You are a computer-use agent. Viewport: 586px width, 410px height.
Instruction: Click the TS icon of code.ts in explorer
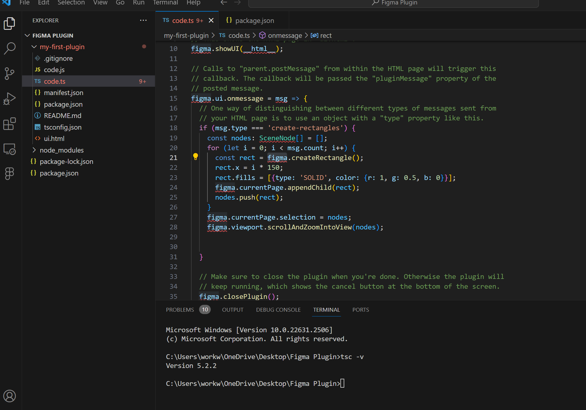click(38, 81)
